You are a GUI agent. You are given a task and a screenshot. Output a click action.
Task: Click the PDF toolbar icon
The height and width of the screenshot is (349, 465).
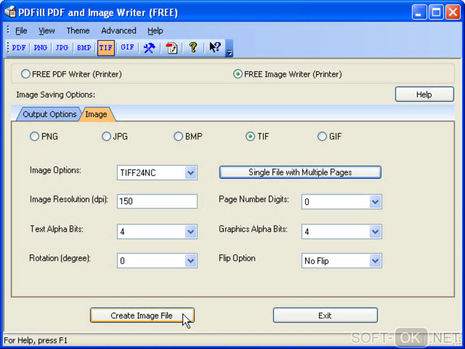(x=19, y=48)
